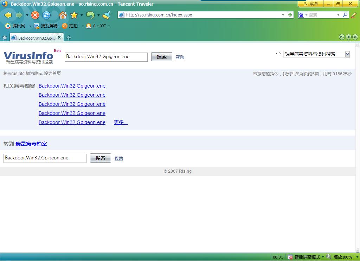Screen dimensions: 360x261
Task: Click the bottom search input field
Action: pos(45,158)
